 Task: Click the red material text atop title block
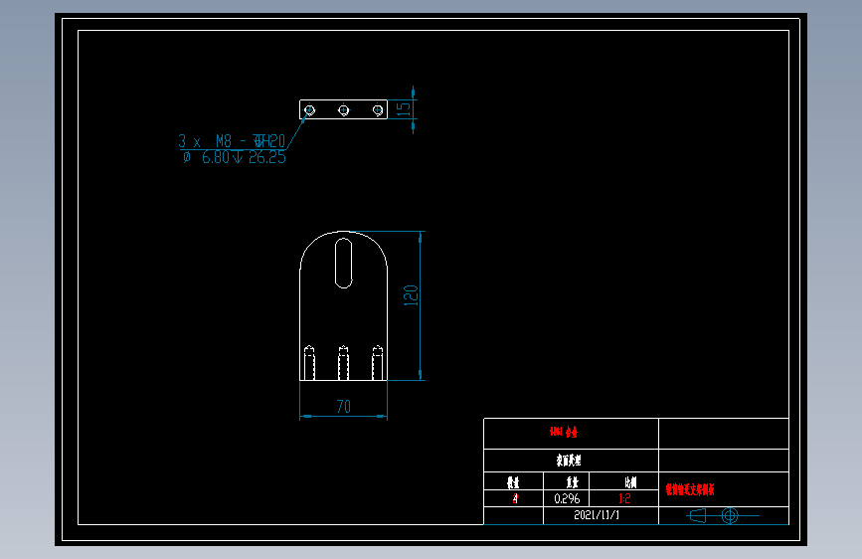(564, 432)
